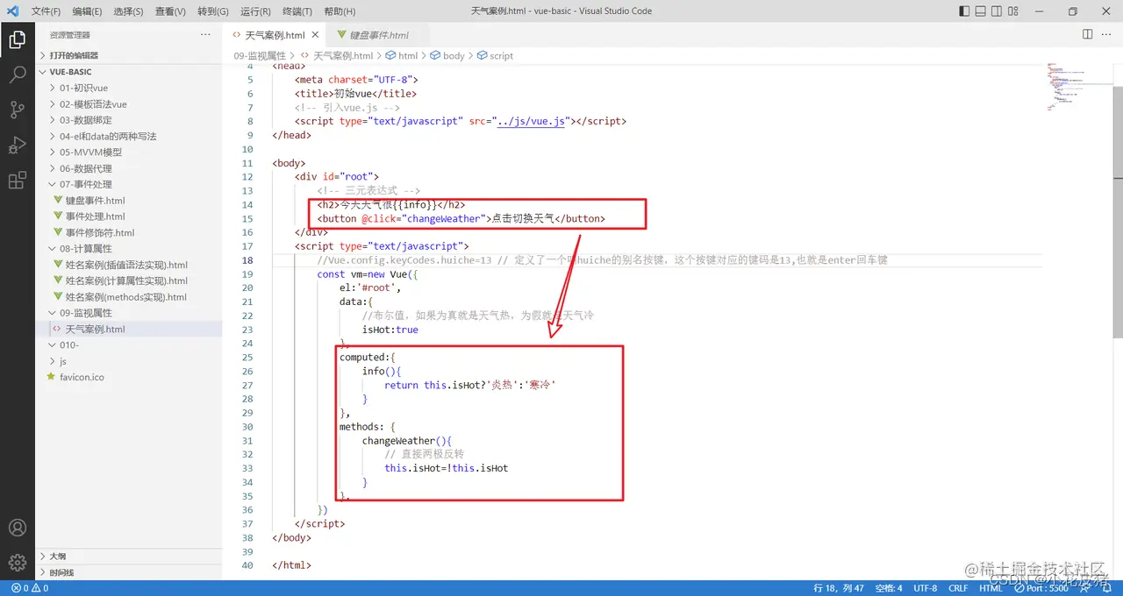Viewport: 1123px width, 596px height.
Task: Change encoding via UTF-8 status item
Action: 925,588
